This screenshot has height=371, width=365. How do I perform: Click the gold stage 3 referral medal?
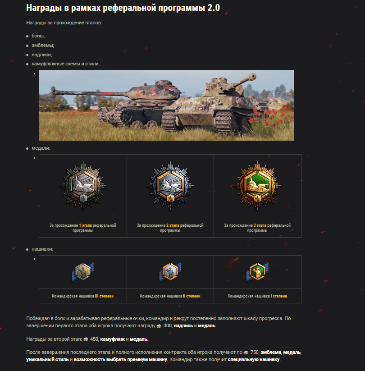257,186
